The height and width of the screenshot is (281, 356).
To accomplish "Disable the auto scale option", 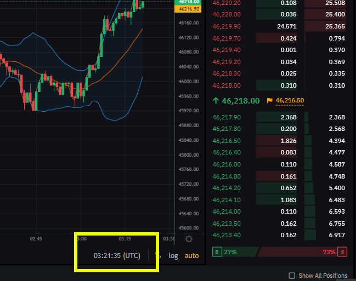I will (x=191, y=255).
